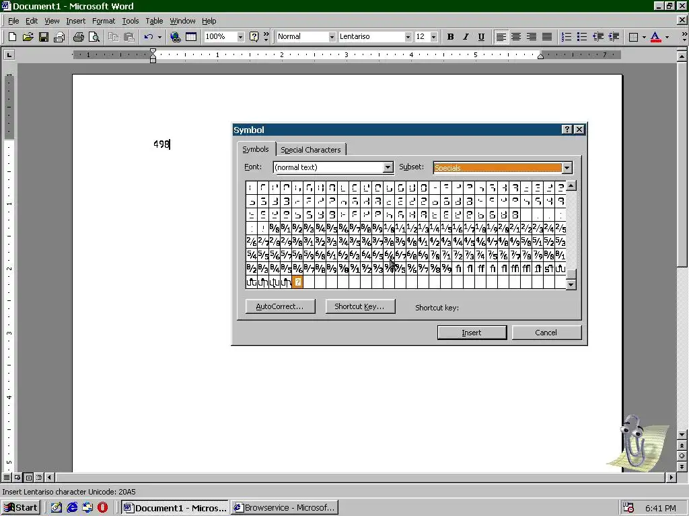Screen dimensions: 689x516
Task: Click symbol grid scrollbar down arrow
Action: 571,285
